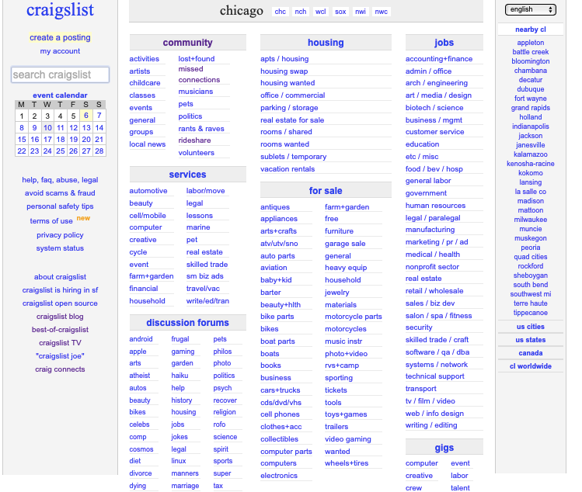The width and height of the screenshot is (582, 492).
Task: Open wheels+tires for sale
Action: [347, 463]
